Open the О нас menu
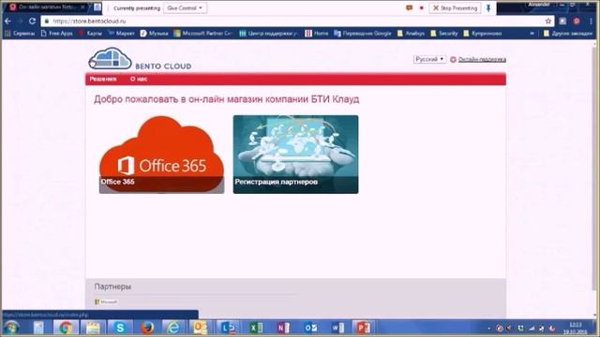 [x=139, y=79]
